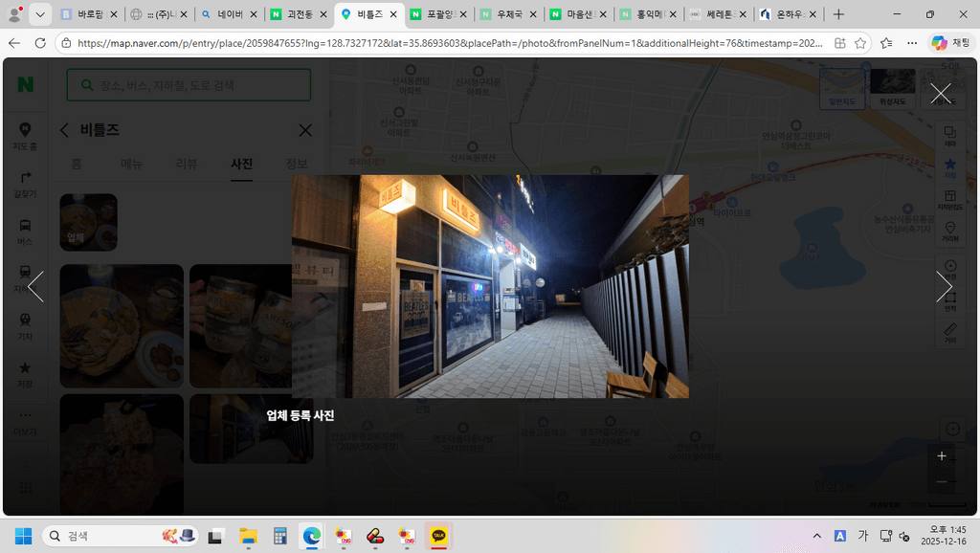980x553 pixels.
Task: Select the 위성지도 map type
Action: click(893, 88)
